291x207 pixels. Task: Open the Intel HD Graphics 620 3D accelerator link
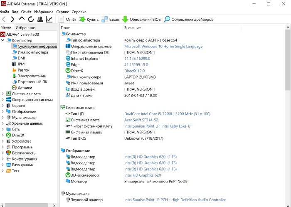pos(143,175)
